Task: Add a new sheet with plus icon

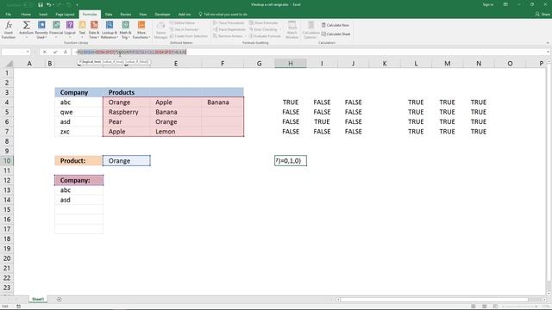Action: [x=60, y=300]
